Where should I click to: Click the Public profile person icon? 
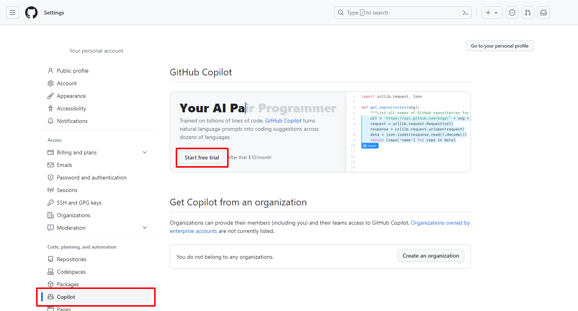point(51,71)
